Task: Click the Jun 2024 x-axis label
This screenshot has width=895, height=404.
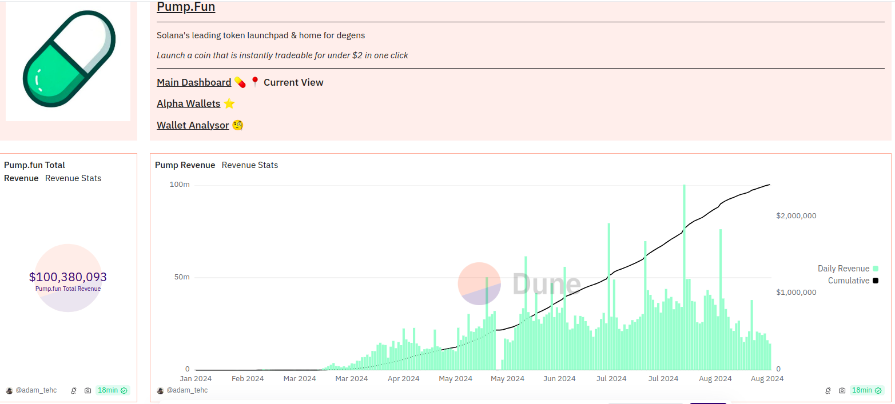Action: click(x=559, y=378)
